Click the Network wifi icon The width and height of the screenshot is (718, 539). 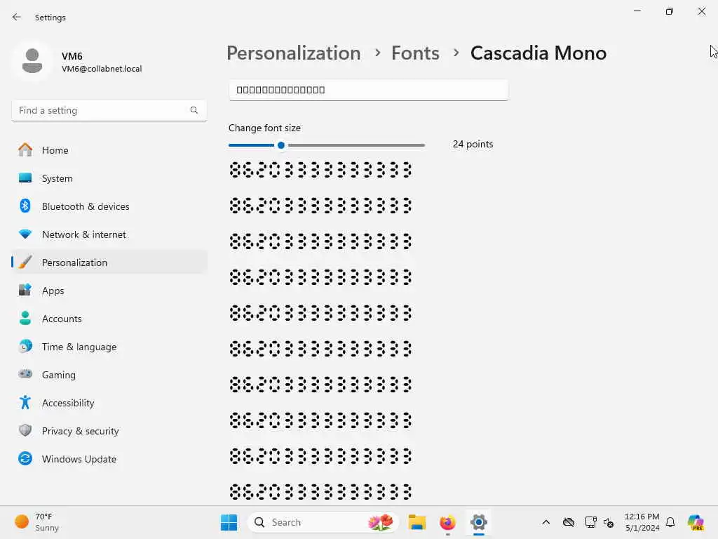coord(25,234)
